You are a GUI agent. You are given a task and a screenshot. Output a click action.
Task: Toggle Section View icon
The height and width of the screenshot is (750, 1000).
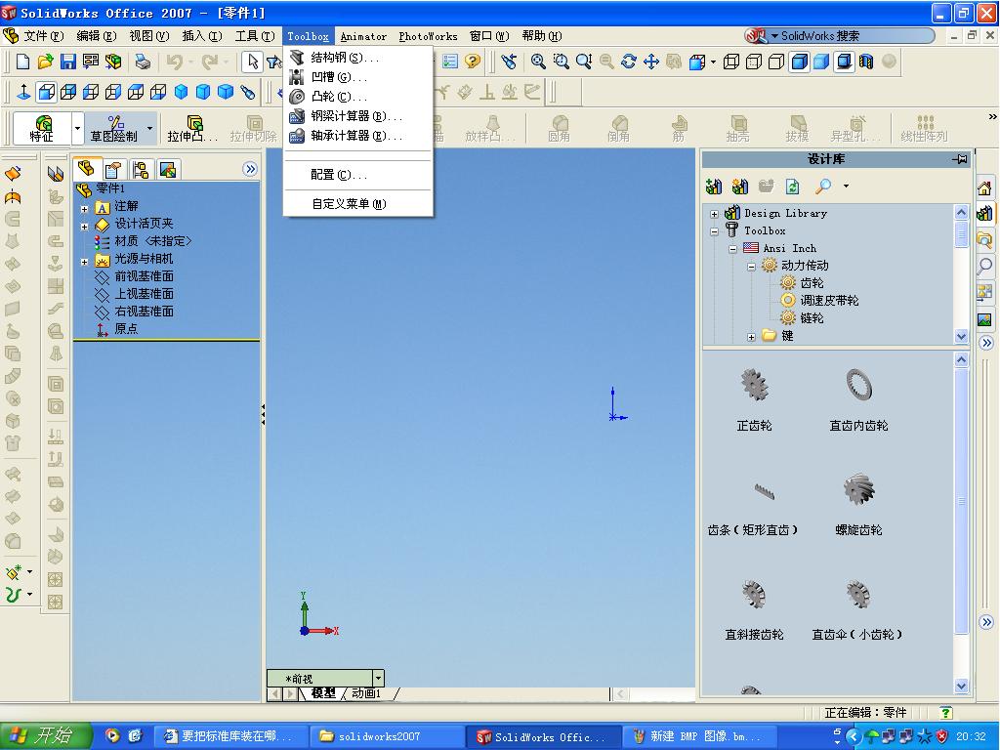(866, 62)
